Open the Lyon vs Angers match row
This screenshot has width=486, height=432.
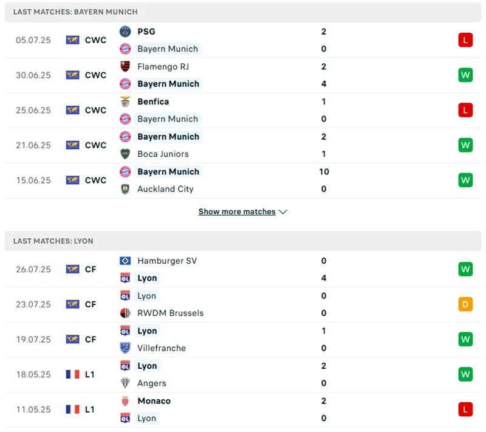click(243, 374)
